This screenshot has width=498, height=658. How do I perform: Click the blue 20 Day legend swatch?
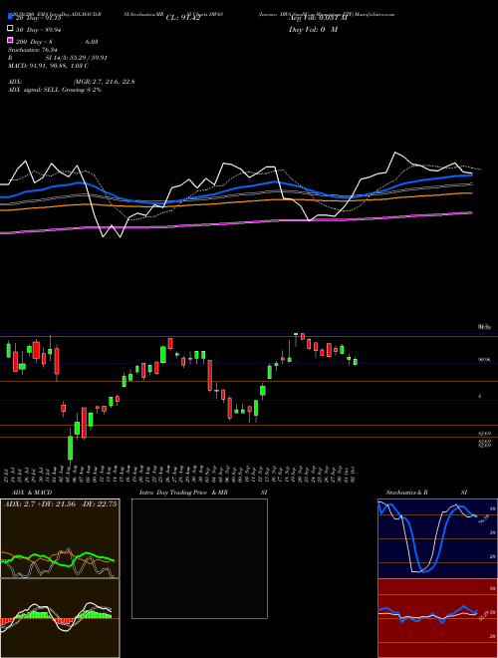point(10,17)
